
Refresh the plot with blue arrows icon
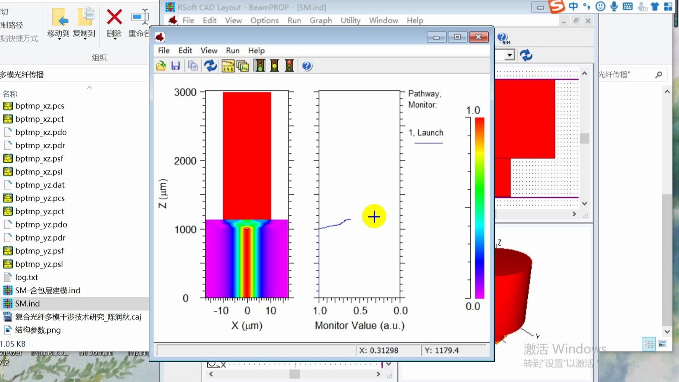[x=211, y=66]
